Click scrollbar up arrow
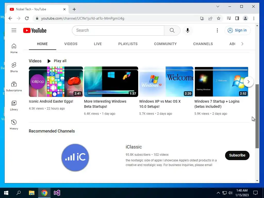Screen dimensions: 264x198 click(257, 26)
